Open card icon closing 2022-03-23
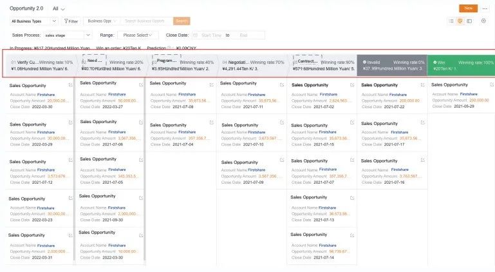This screenshot has width=495, height=272. coord(70,198)
